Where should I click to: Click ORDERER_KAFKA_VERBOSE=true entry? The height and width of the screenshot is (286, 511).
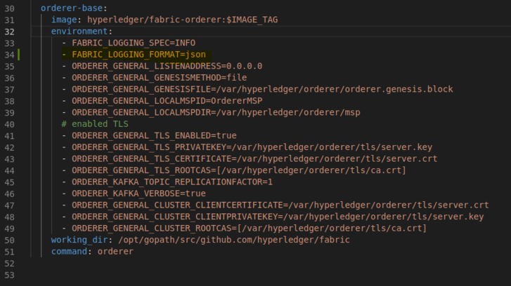click(x=139, y=193)
